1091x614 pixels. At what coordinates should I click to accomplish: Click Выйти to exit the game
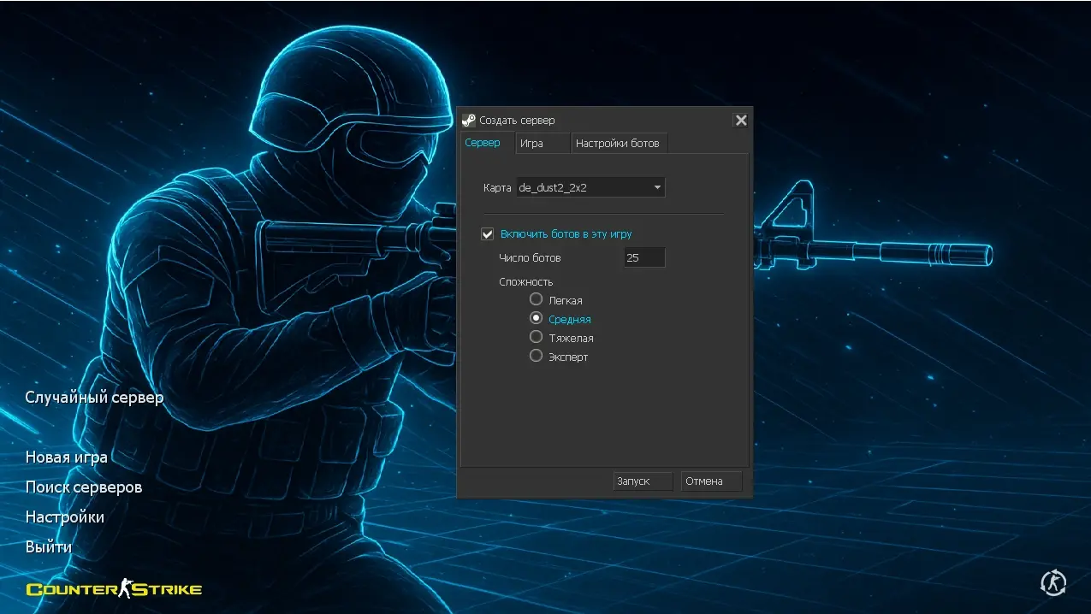coord(49,546)
